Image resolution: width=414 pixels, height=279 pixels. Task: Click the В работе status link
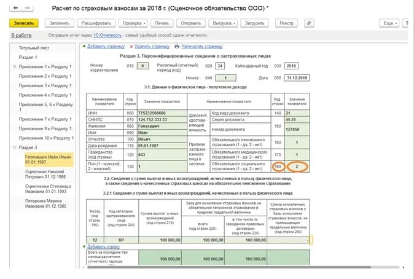(x=21, y=35)
